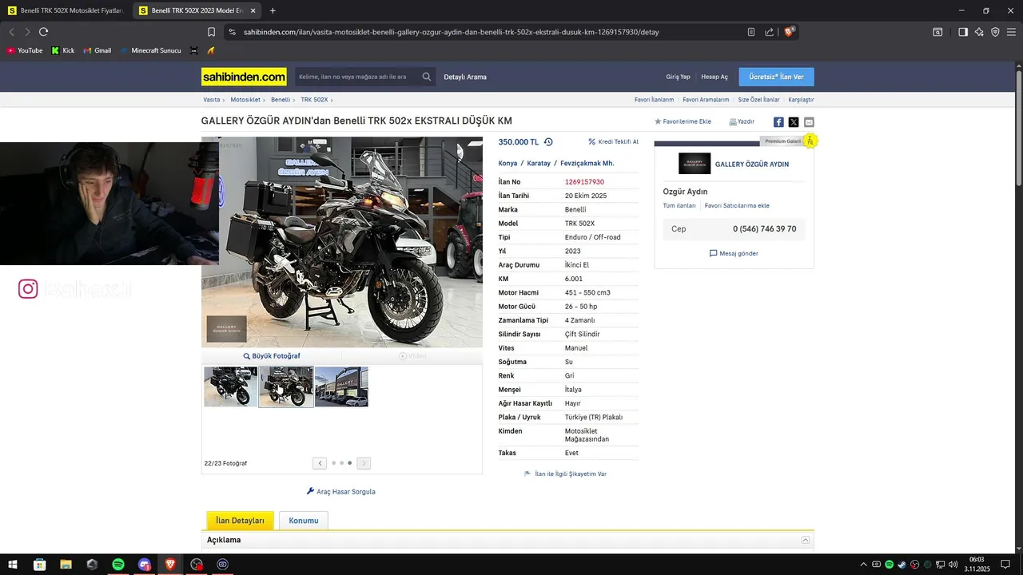1023x575 pixels.
Task: Open Karşılaştır link
Action: [801, 100]
